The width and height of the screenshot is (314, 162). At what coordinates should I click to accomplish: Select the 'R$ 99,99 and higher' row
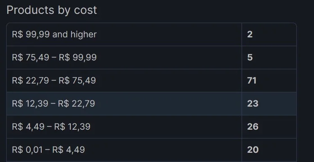(152, 34)
